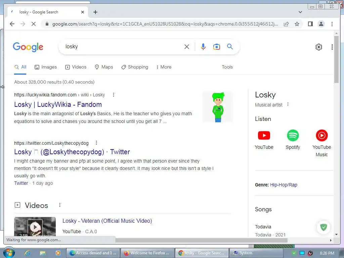344x258 pixels.
Task: Click the scroll right arrow
Action: pos(331,240)
